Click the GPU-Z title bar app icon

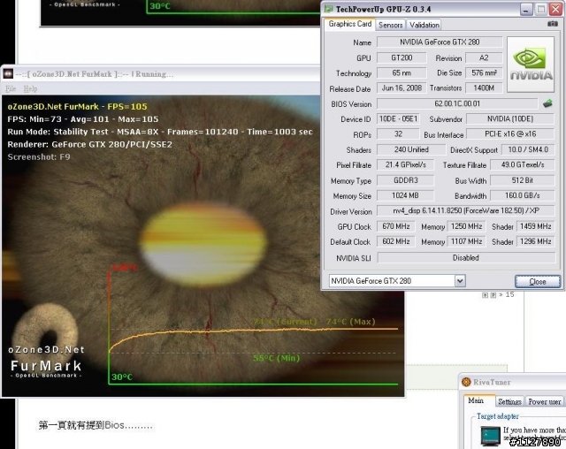[328, 9]
